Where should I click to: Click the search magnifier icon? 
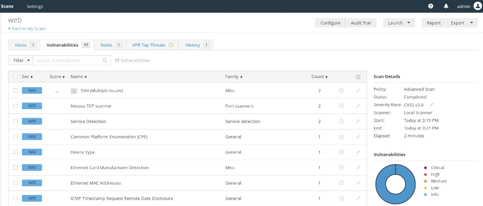(105, 60)
